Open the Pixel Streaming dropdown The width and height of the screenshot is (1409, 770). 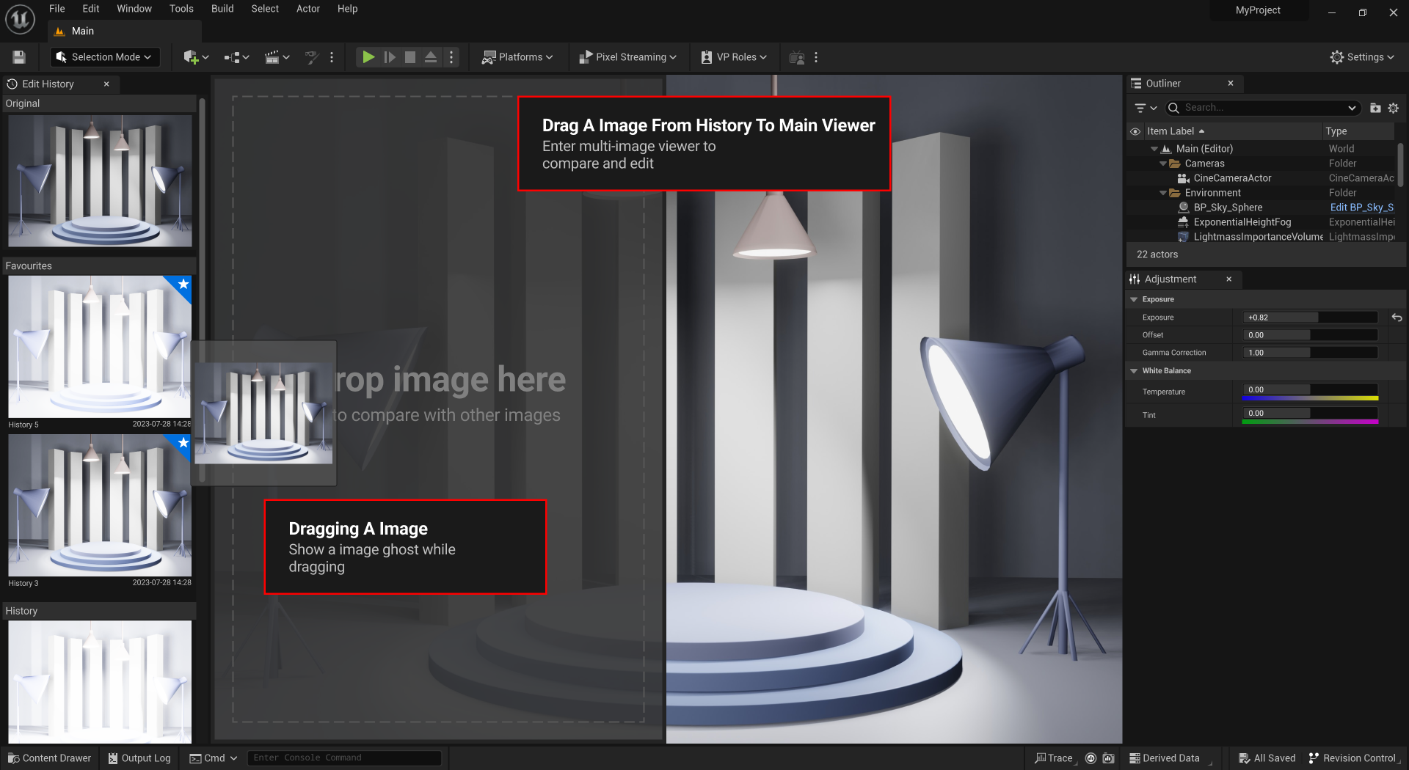[627, 57]
